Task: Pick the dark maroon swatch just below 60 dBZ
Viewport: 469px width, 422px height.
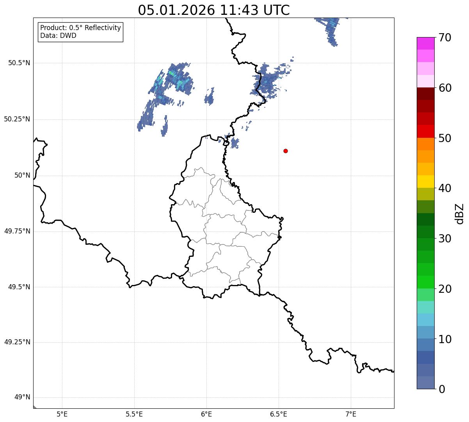Action: coord(425,94)
